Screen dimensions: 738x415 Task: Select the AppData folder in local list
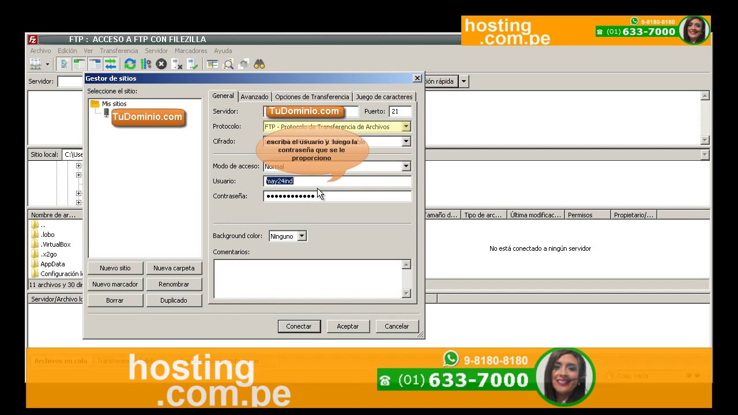click(x=52, y=264)
